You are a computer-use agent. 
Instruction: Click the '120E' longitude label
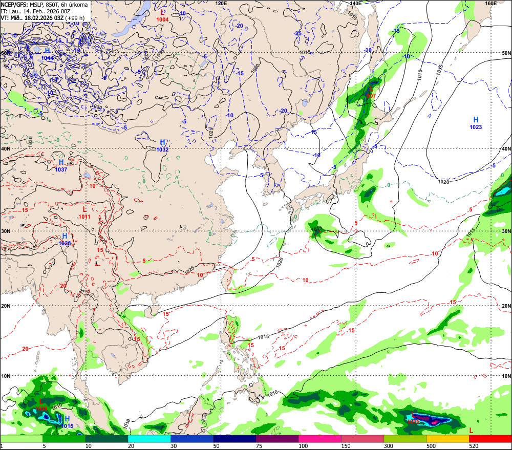[221, 3]
